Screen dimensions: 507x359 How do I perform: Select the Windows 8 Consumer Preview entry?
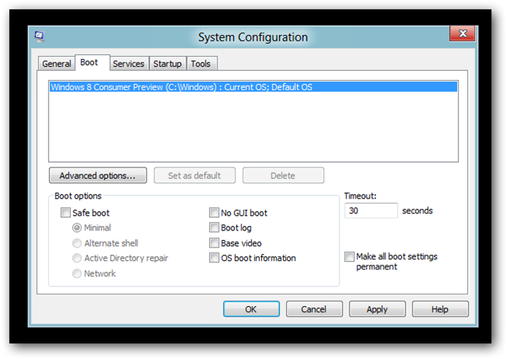pos(181,87)
